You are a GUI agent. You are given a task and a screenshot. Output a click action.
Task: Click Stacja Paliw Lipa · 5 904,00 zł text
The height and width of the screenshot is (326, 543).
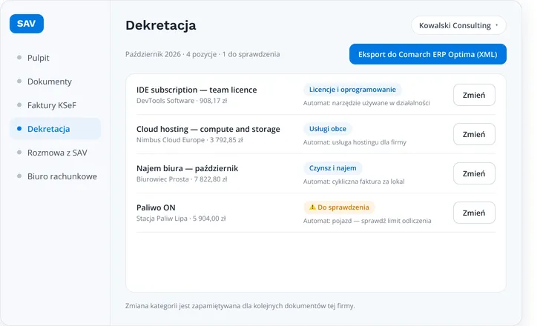181,219
